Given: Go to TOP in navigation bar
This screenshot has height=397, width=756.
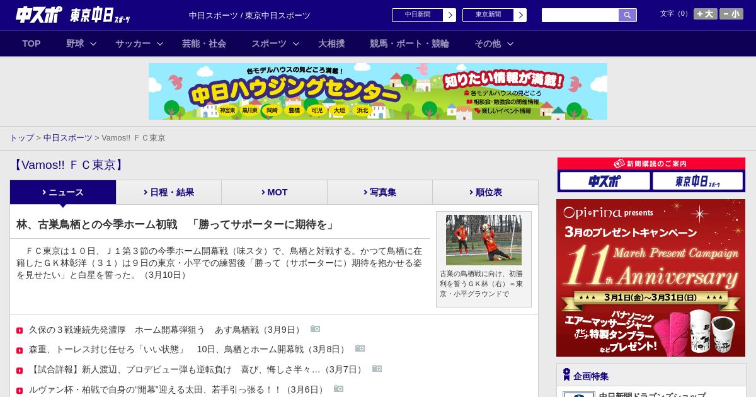Looking at the screenshot, I should tap(31, 43).
